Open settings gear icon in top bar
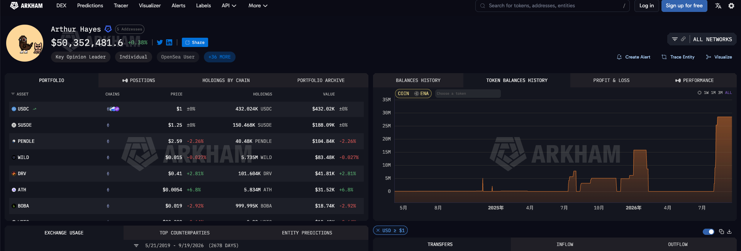This screenshot has height=251, width=741. (x=731, y=6)
